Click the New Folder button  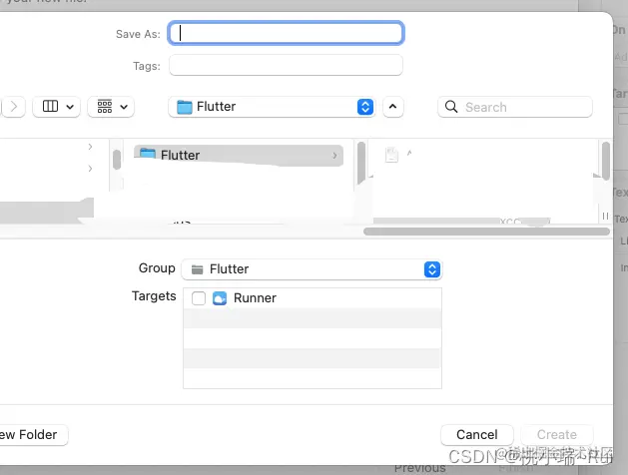[32, 434]
